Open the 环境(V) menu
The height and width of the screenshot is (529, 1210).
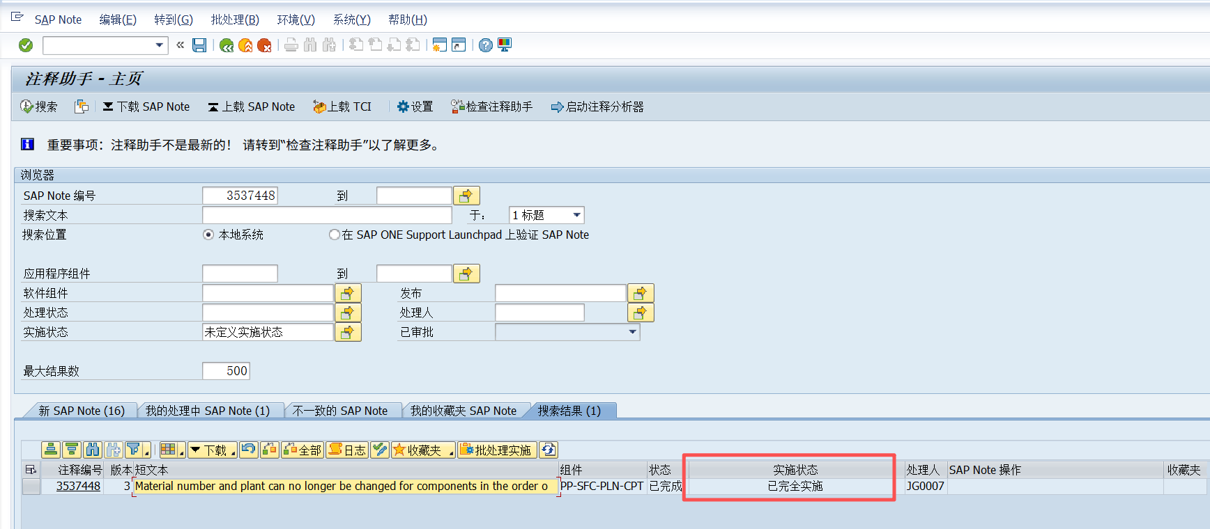(x=296, y=19)
